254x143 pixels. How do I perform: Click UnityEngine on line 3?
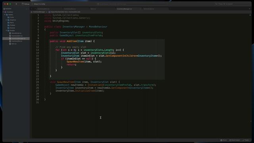[60, 21]
